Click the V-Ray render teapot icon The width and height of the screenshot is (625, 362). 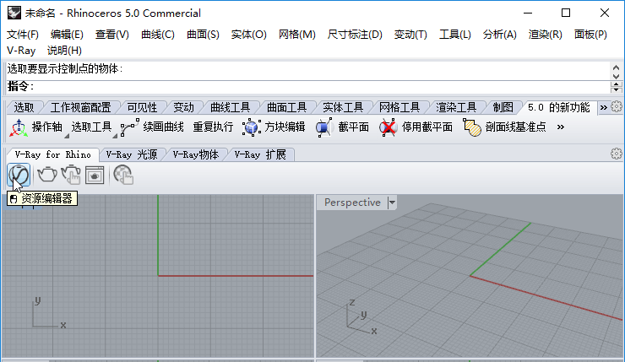pos(47,175)
